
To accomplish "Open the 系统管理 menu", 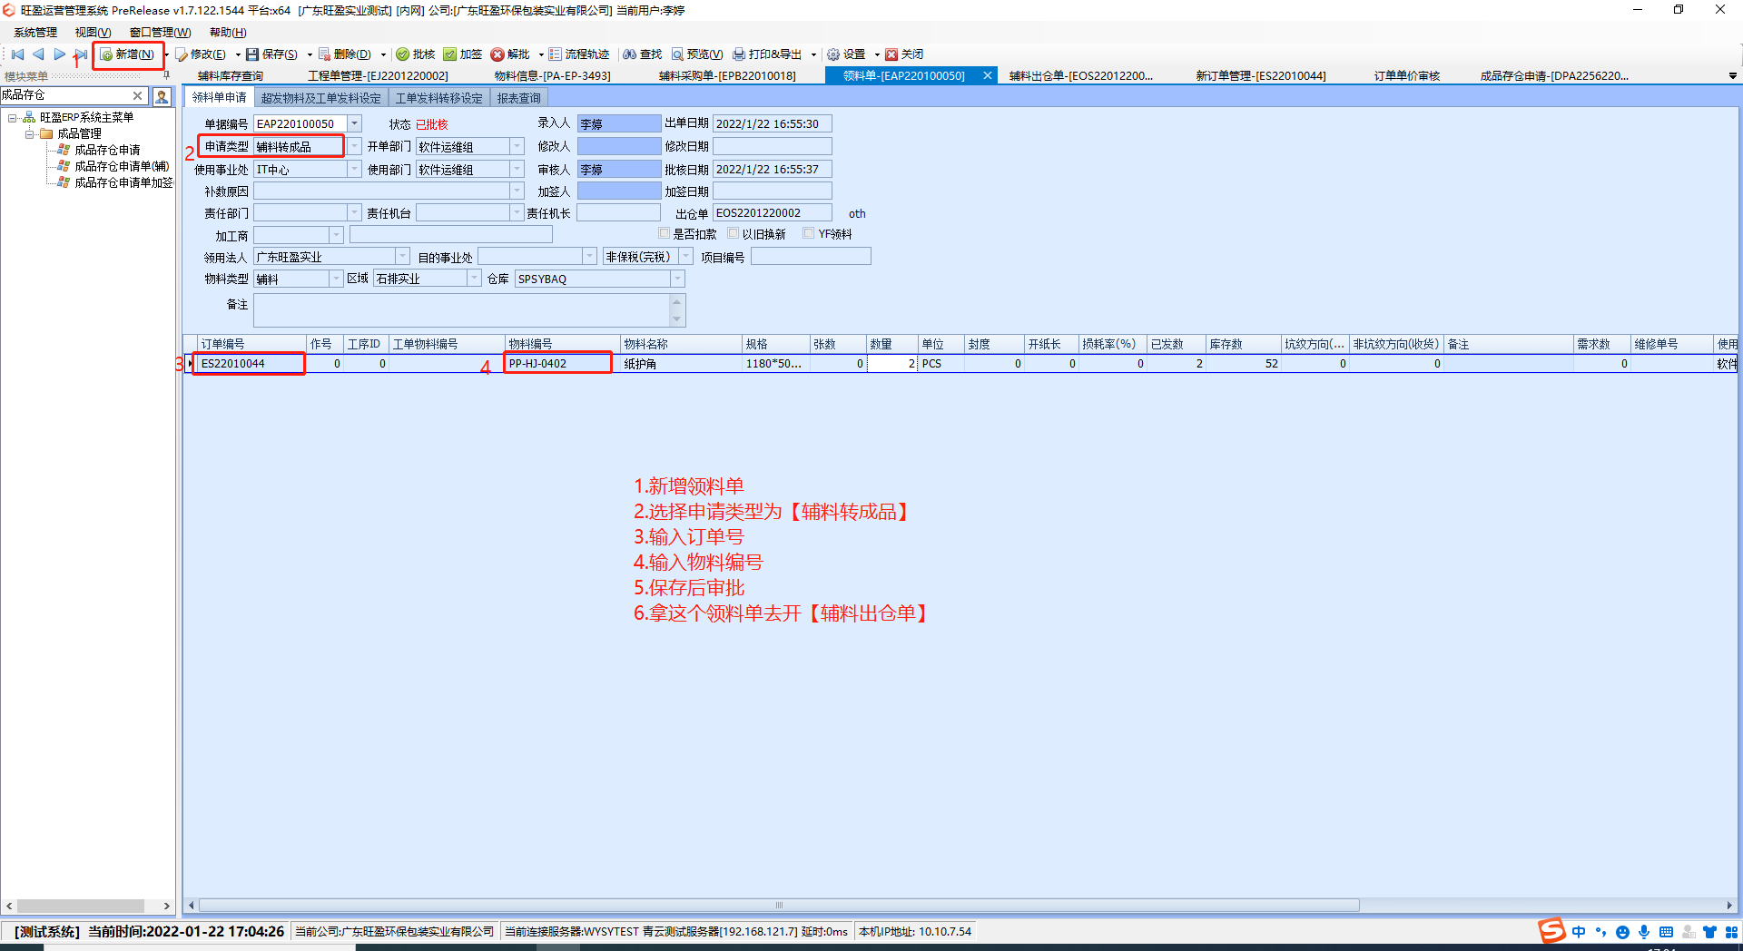I will point(35,33).
